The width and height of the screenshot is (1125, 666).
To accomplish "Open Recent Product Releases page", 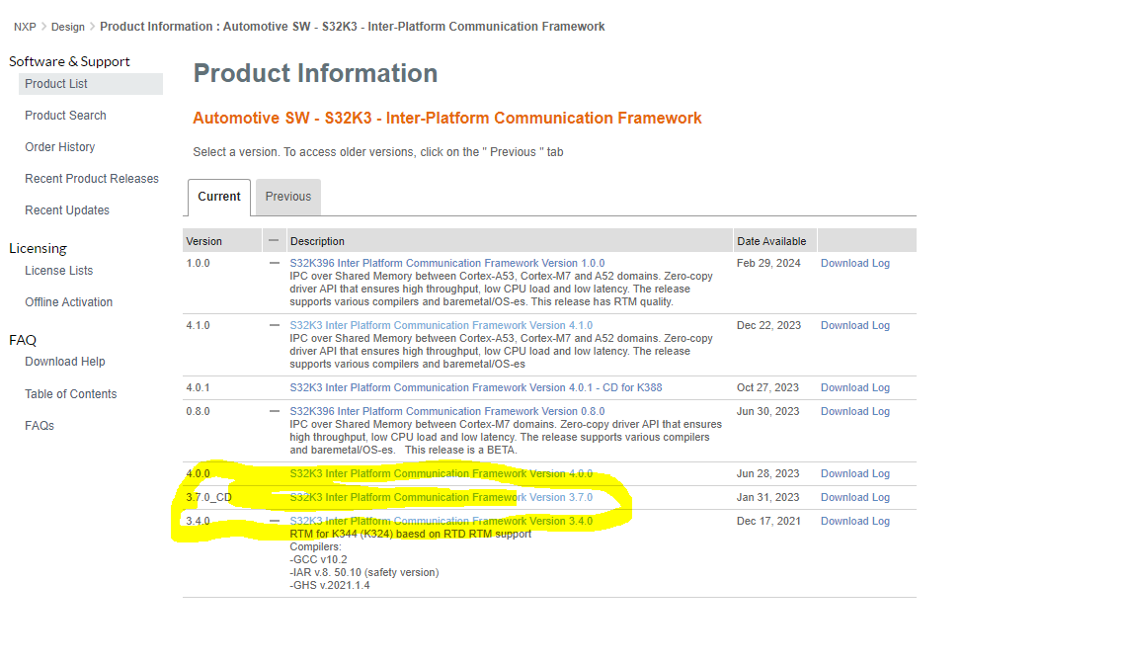I will (92, 179).
